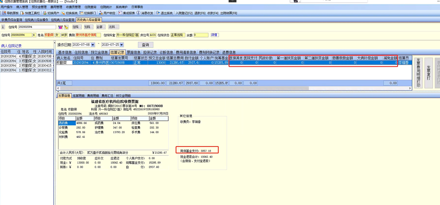Click the switch user (切换用户) icon
This screenshot has height=205, width=440.
[x=45, y=13]
